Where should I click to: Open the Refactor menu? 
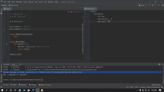31,2
